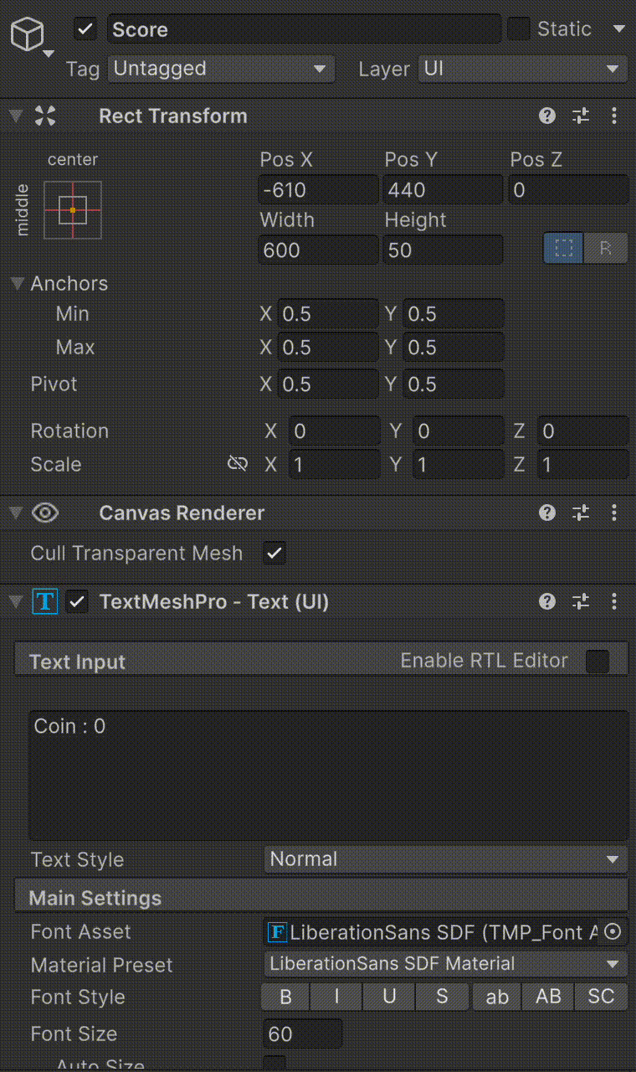Click the Pos X input field
The width and height of the screenshot is (636, 1072).
(318, 190)
